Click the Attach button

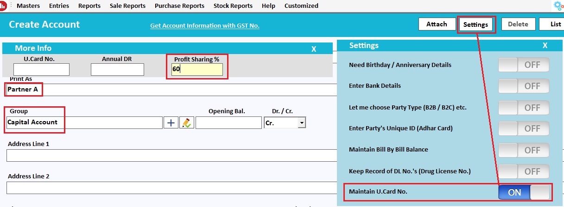pos(437,24)
